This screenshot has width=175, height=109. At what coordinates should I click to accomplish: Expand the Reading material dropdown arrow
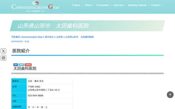click(x=148, y=5)
